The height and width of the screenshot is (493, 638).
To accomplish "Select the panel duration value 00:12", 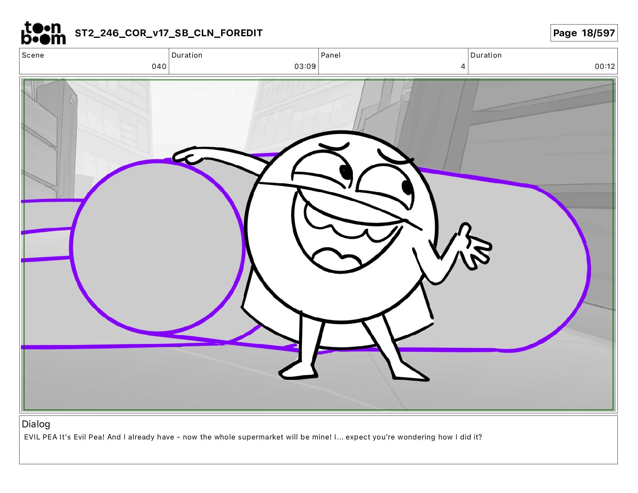I will pyautogui.click(x=605, y=66).
